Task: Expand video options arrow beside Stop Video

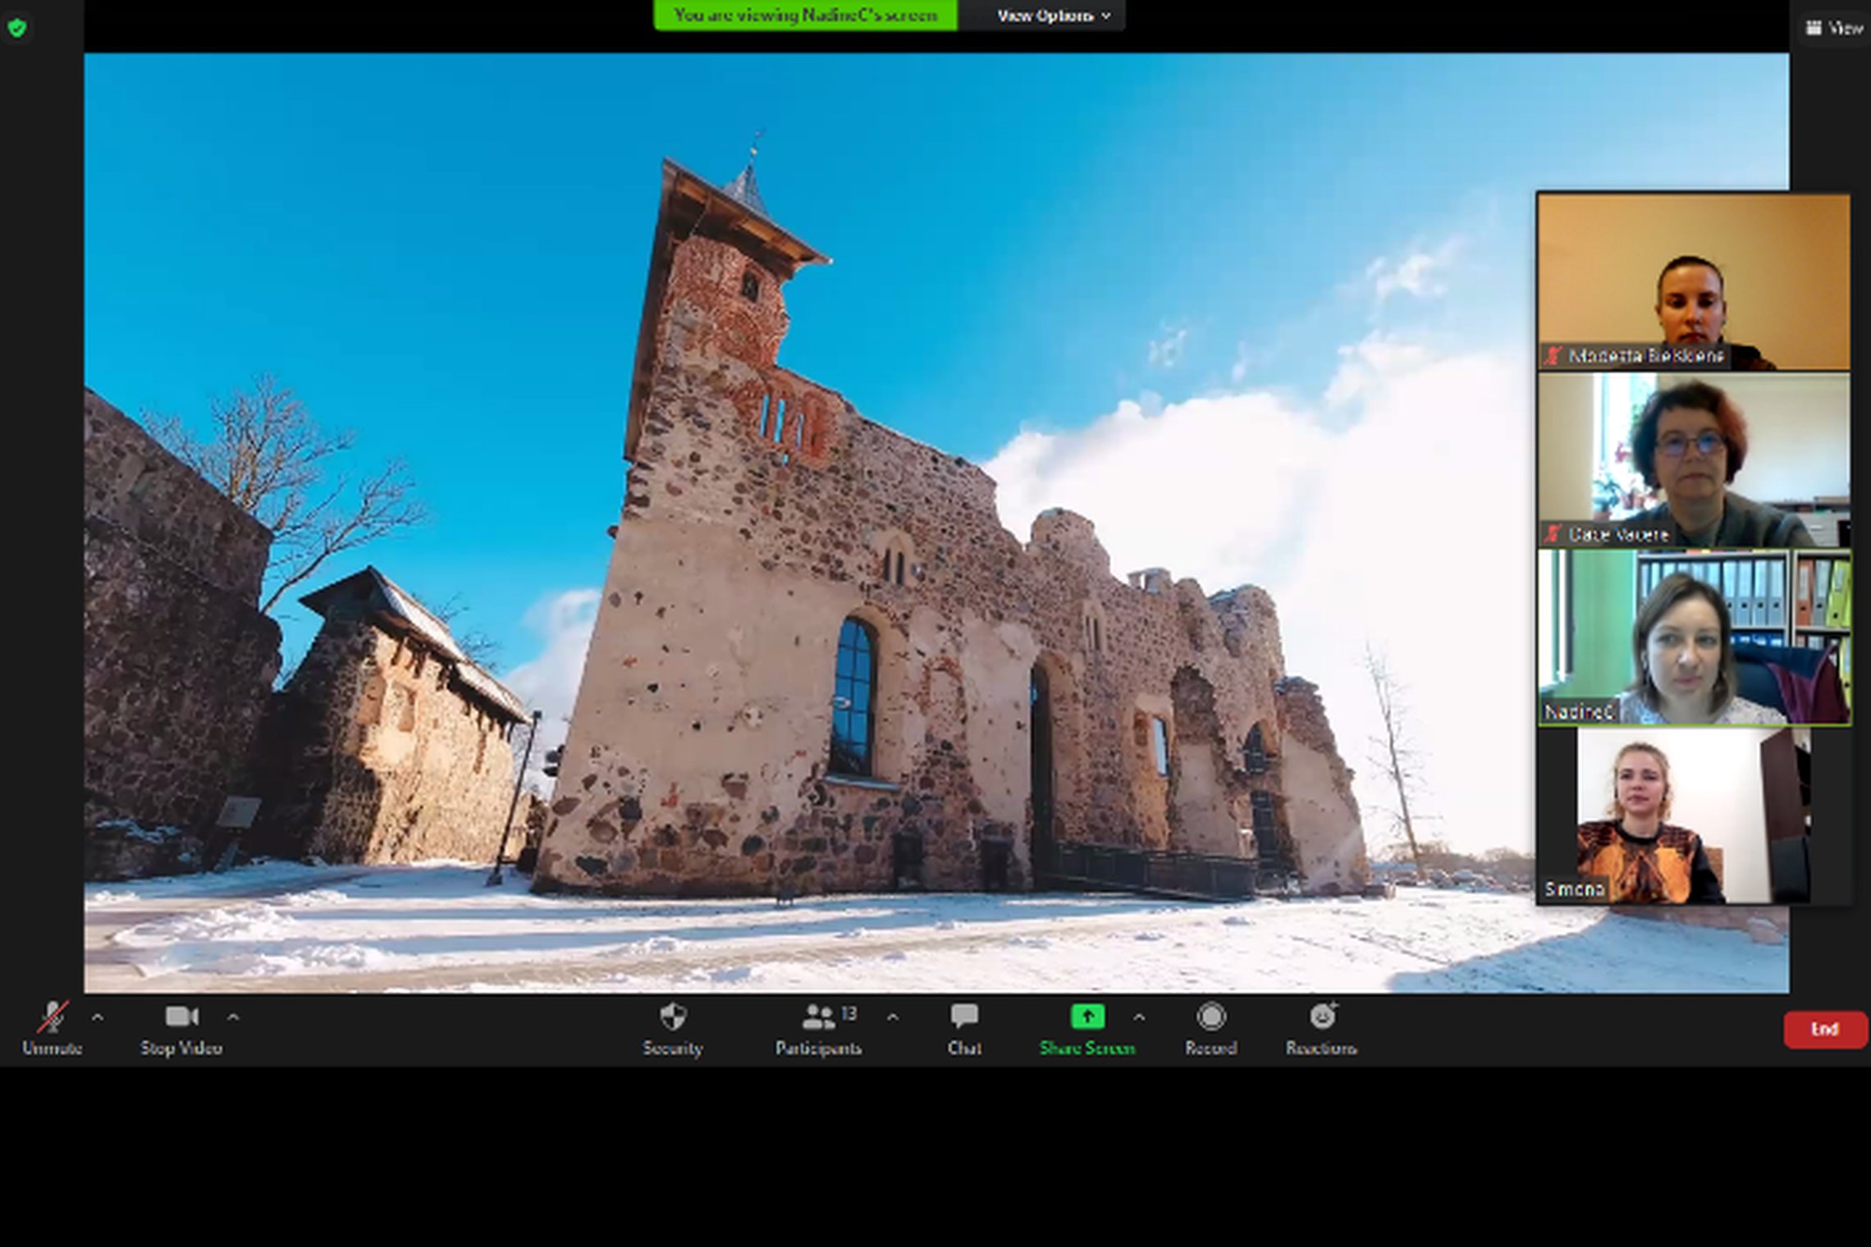Action: (x=233, y=1017)
